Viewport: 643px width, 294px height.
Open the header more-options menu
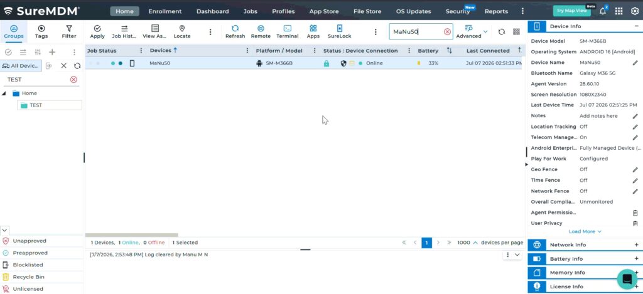click(522, 11)
